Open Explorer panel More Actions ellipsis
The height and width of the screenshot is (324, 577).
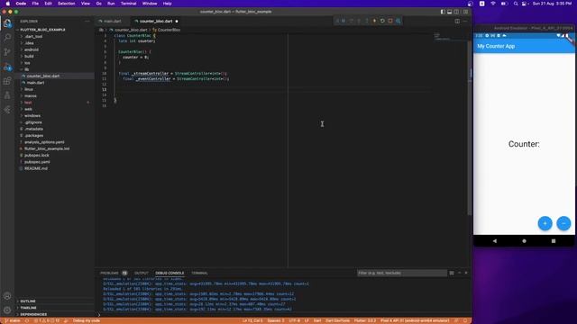[87, 22]
